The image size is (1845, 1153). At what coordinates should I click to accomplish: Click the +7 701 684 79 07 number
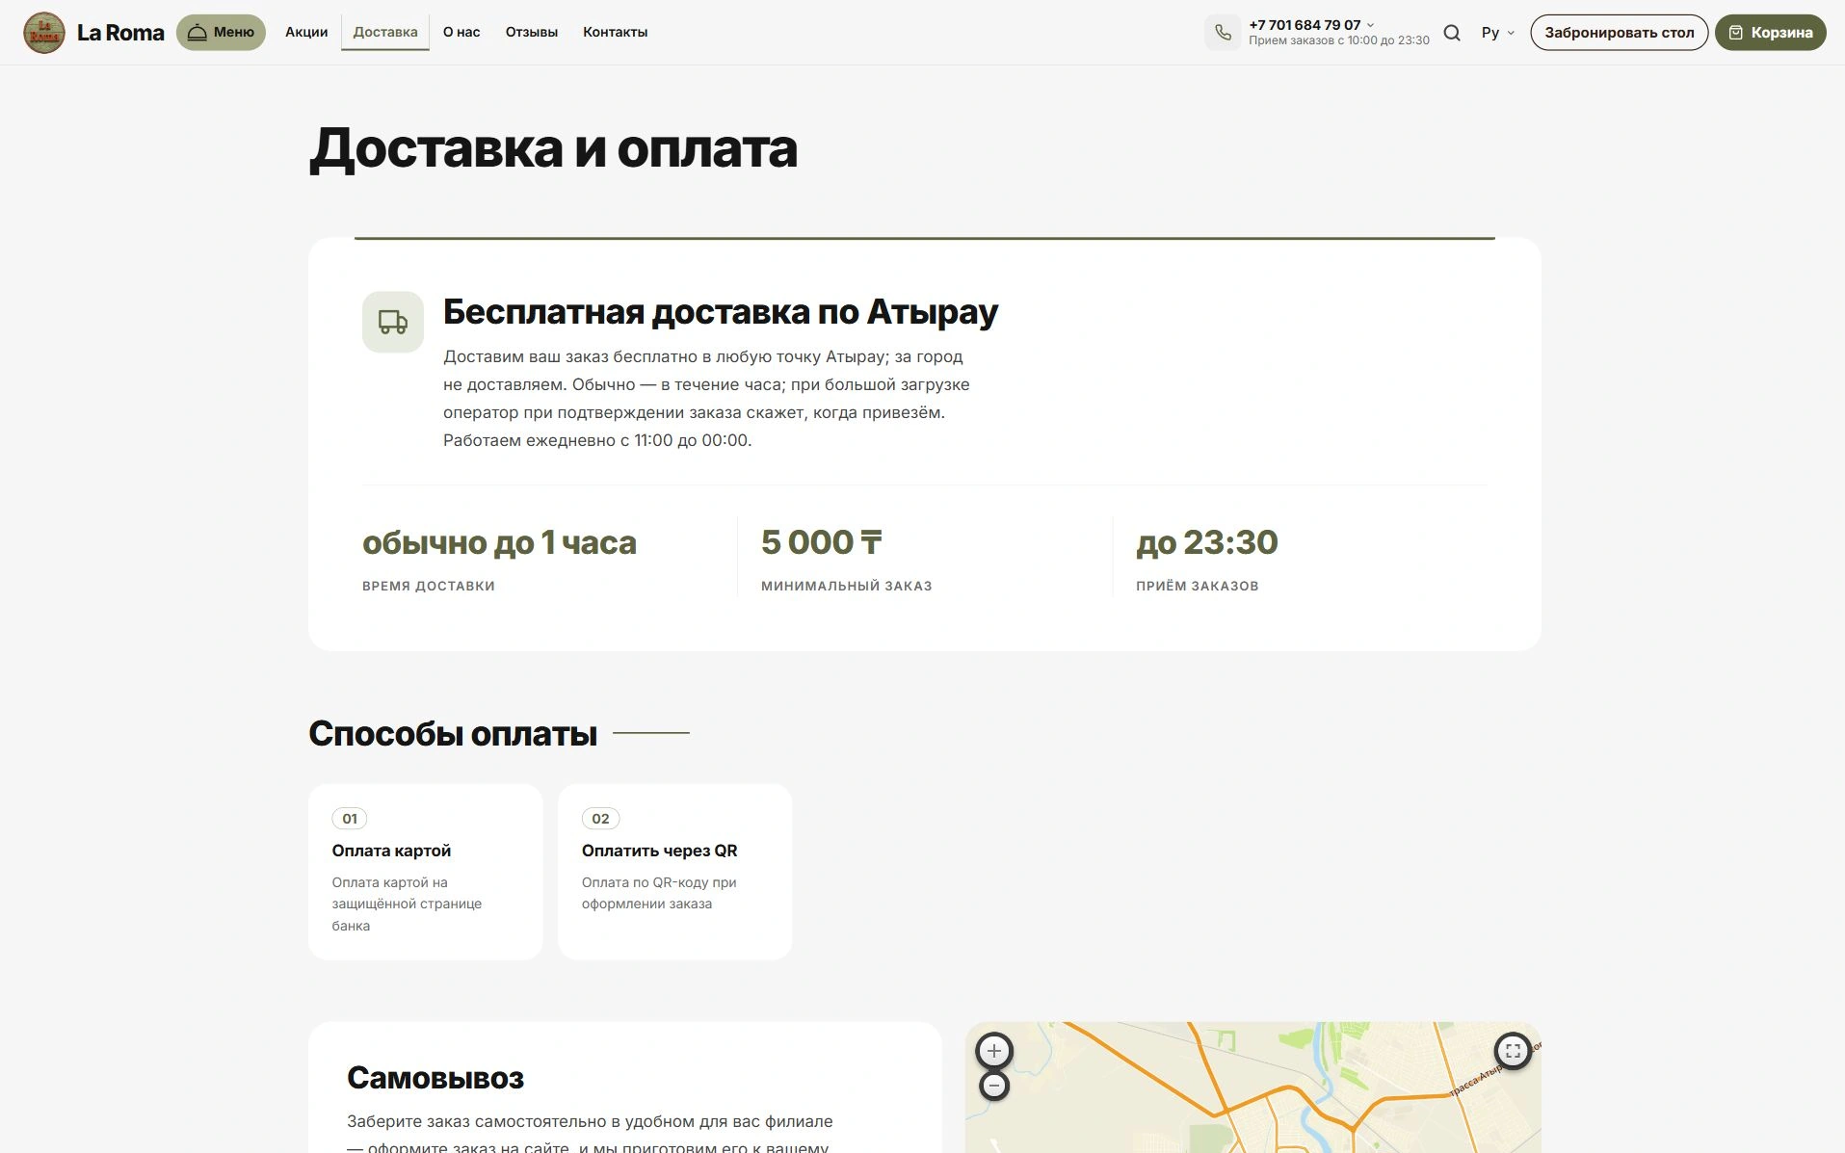(1305, 25)
